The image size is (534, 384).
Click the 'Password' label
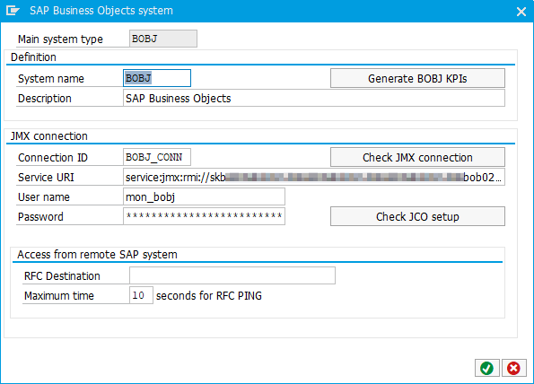[40, 217]
